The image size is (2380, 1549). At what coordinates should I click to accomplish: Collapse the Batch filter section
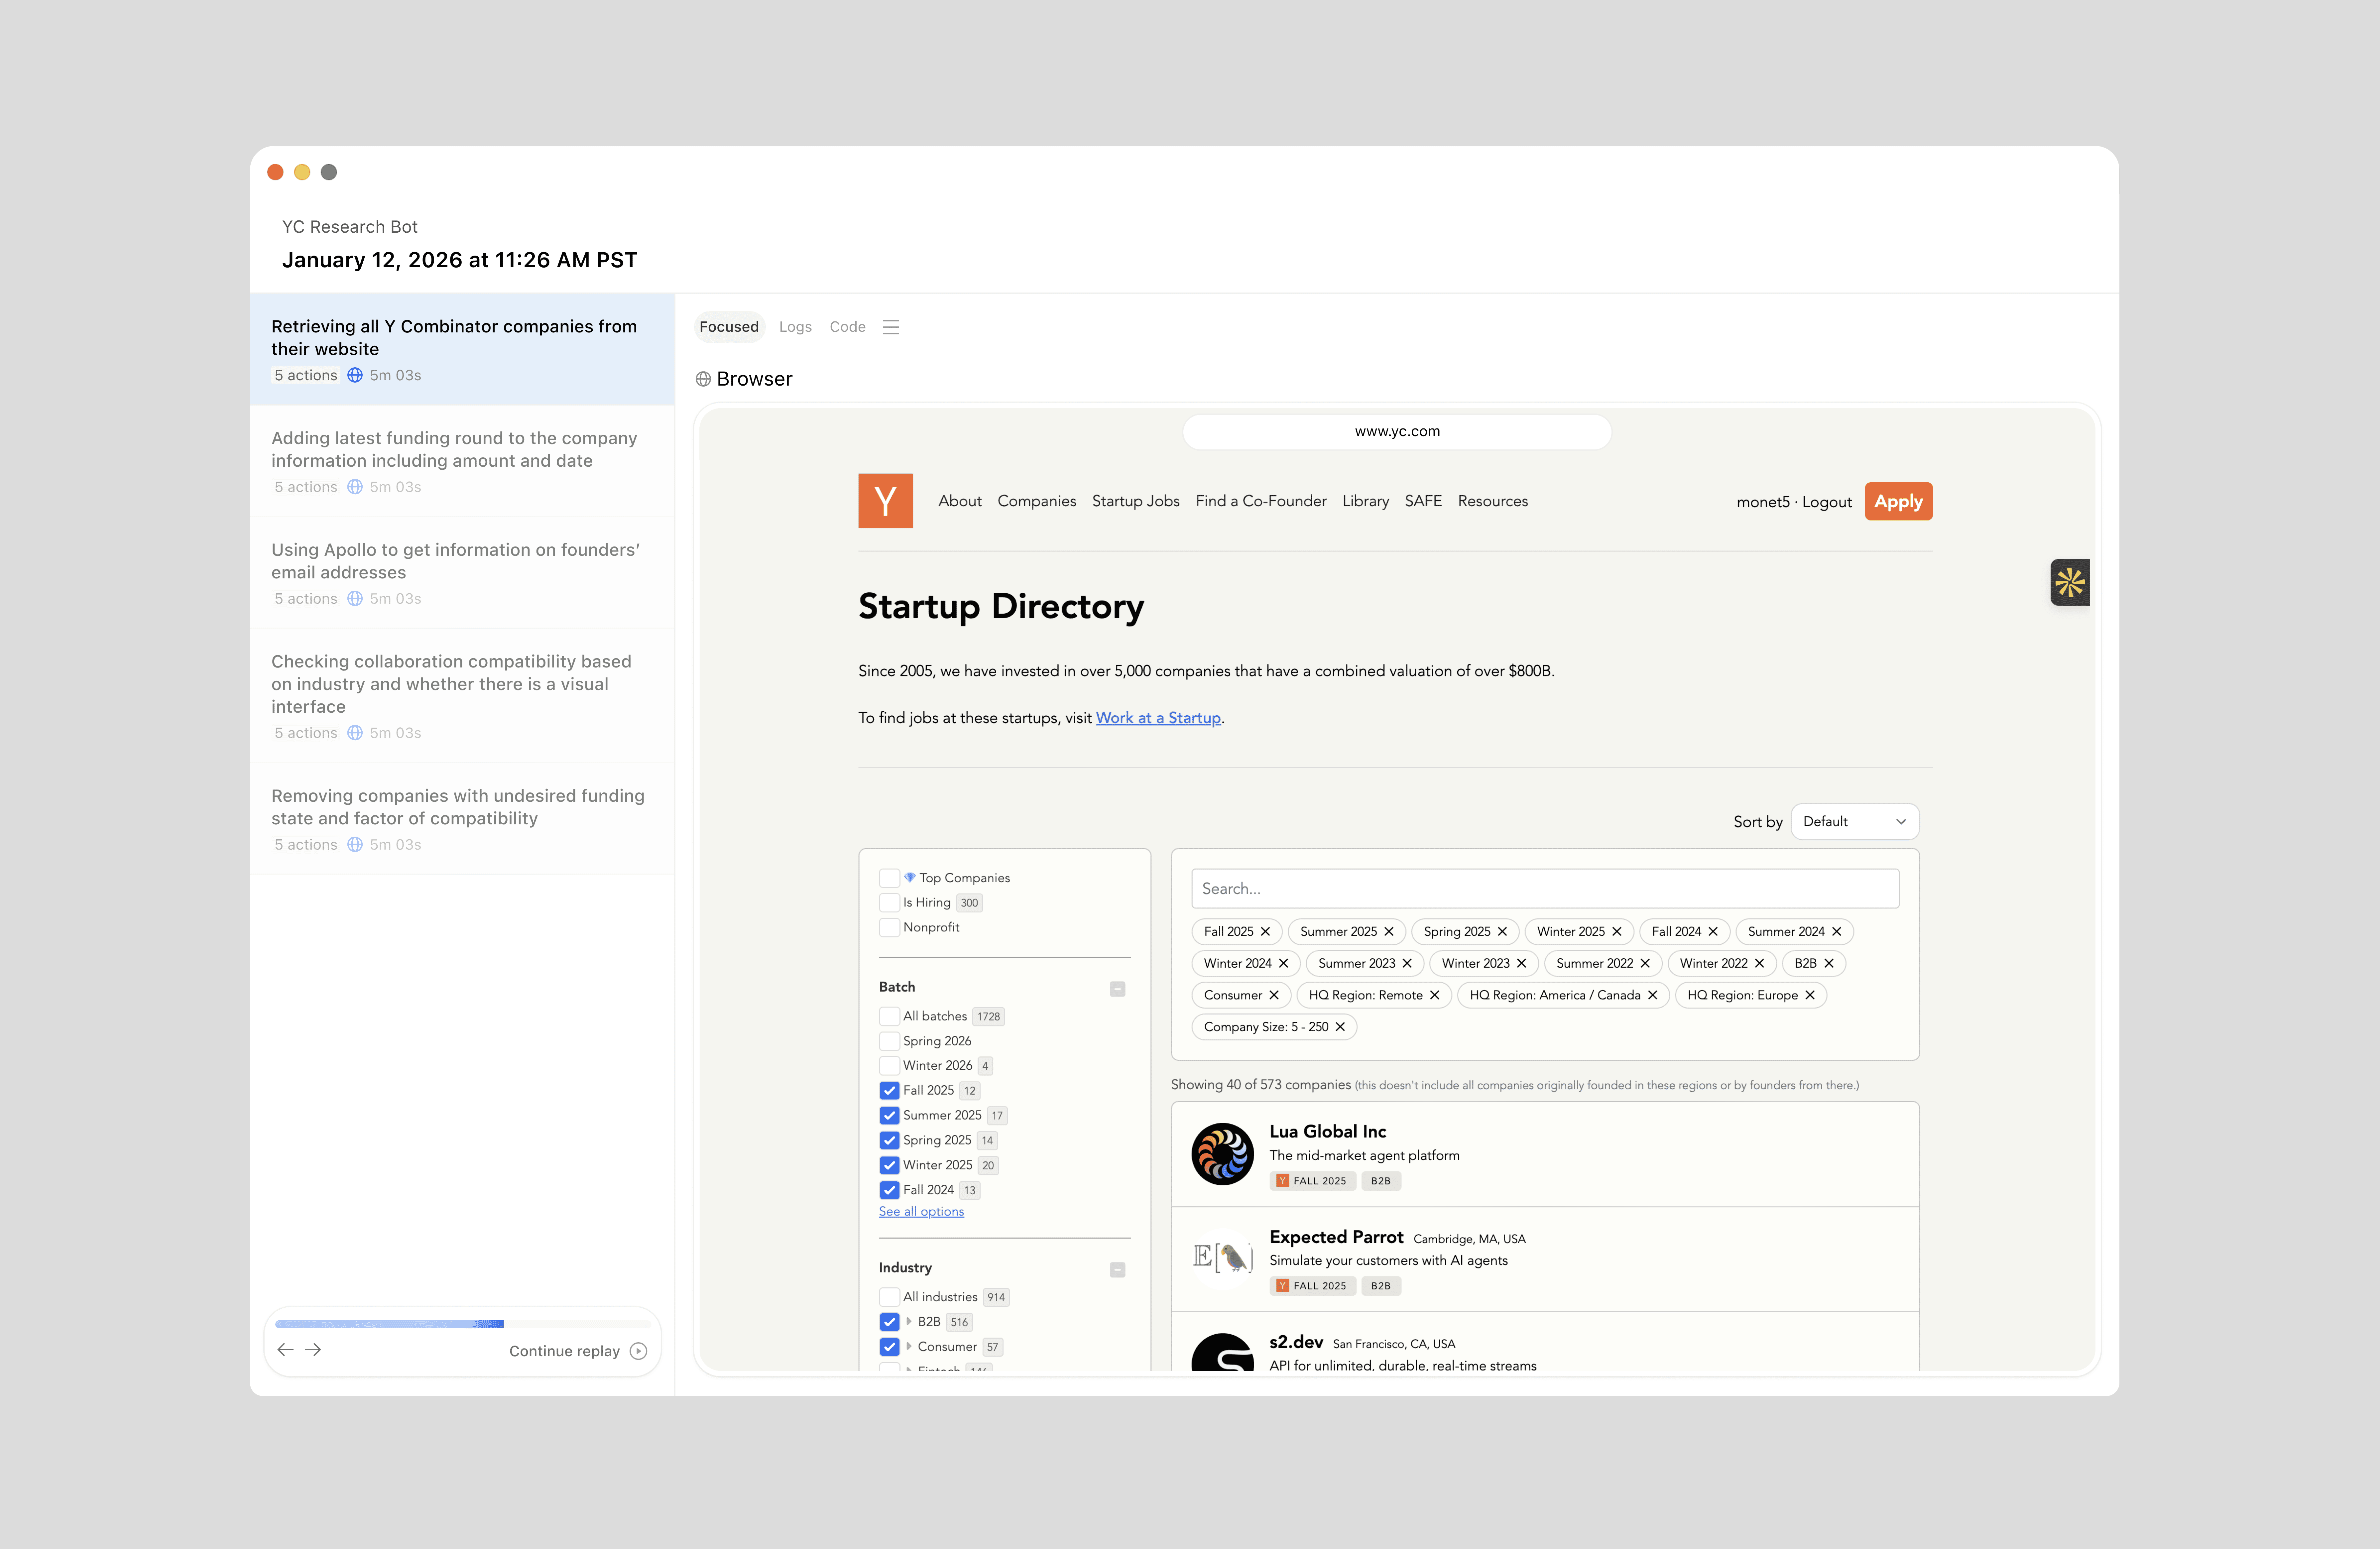[1117, 989]
